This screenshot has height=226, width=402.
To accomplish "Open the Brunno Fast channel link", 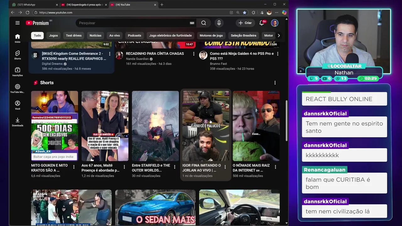I will pyautogui.click(x=218, y=64).
